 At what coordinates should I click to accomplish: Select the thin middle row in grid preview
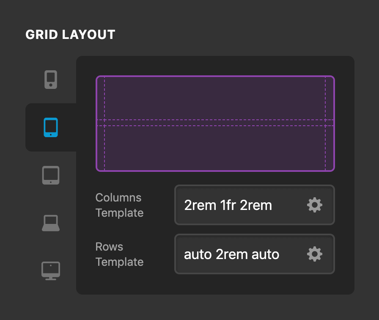click(215, 123)
